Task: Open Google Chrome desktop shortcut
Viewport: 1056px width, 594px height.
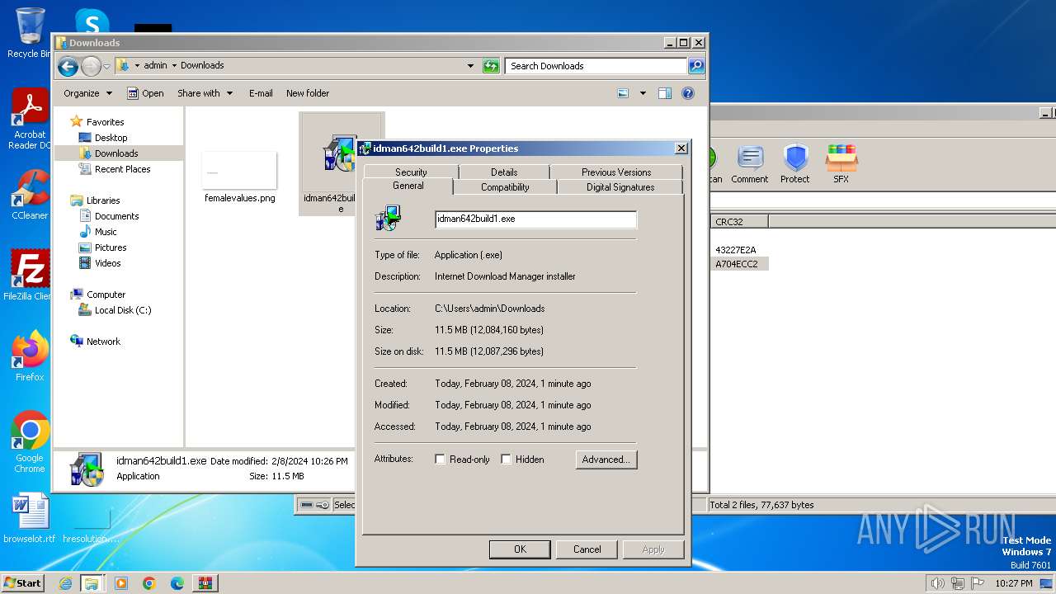Action: 30,442
